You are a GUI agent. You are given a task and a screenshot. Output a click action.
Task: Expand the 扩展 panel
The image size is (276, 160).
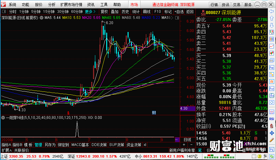click(x=6, y=150)
